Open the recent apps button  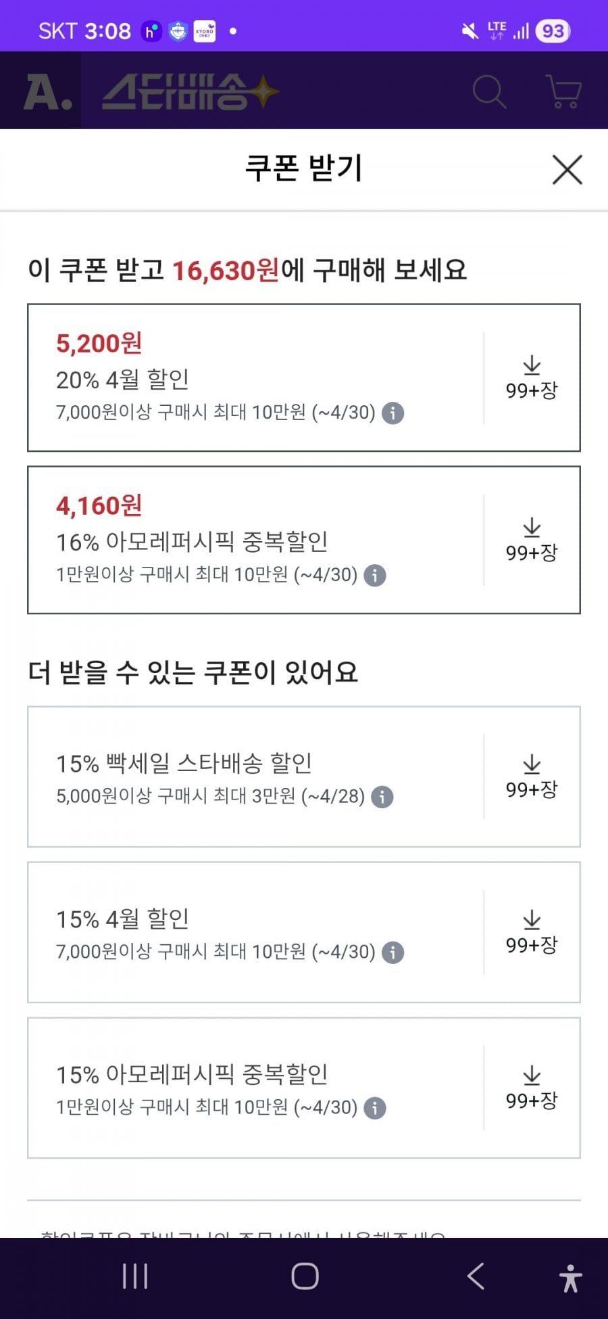135,1276
